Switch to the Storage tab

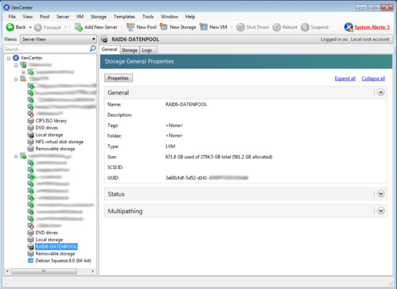click(130, 50)
